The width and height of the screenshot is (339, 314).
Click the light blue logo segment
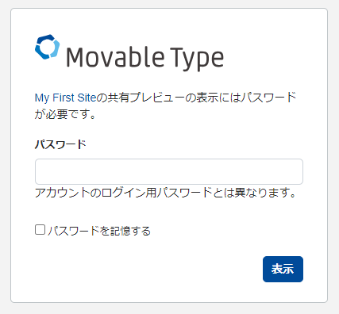54,49
